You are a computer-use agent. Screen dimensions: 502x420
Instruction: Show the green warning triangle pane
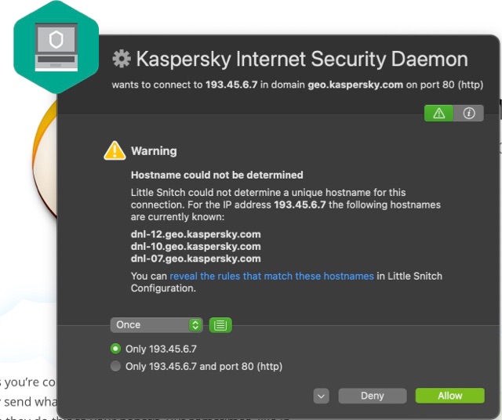tap(438, 114)
